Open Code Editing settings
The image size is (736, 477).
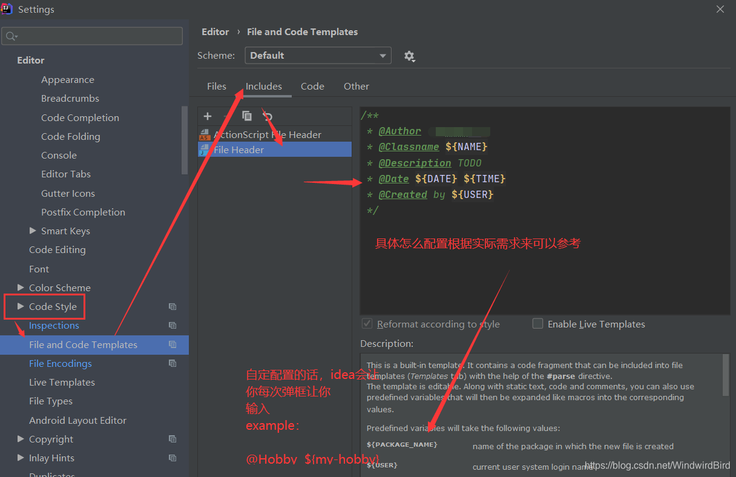click(x=57, y=250)
